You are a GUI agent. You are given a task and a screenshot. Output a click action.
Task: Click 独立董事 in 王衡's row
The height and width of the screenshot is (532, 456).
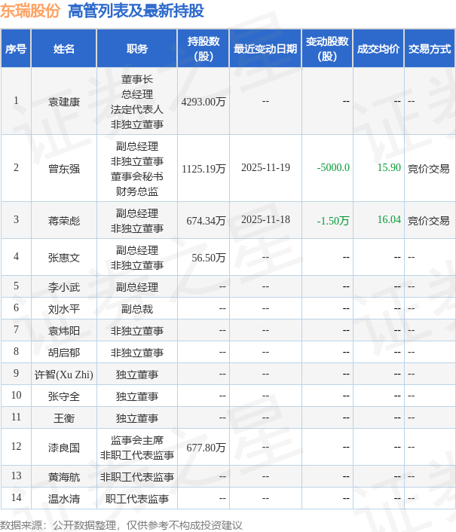point(137,418)
